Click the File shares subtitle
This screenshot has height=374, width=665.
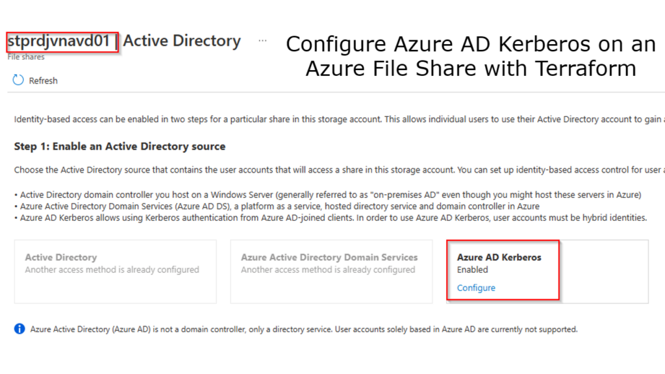26,57
